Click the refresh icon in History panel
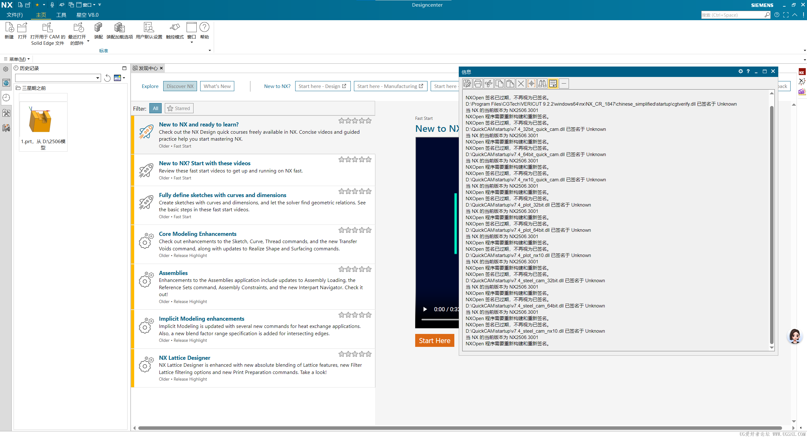 (107, 78)
